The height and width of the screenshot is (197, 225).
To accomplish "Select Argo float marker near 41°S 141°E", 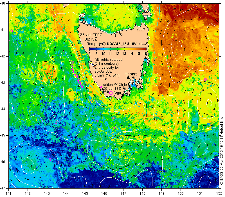I will tap(12, 31).
